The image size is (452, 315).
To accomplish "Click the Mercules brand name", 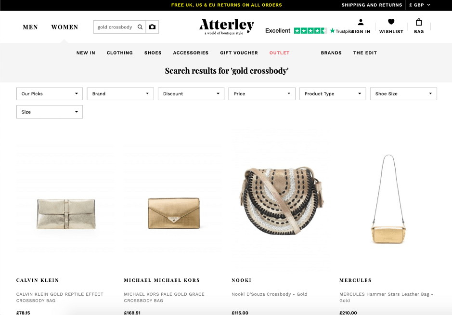I will click(x=355, y=280).
